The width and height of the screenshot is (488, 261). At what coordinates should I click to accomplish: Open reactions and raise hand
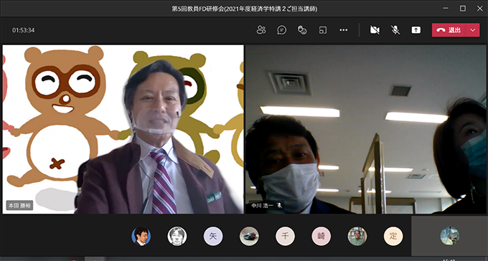click(302, 30)
